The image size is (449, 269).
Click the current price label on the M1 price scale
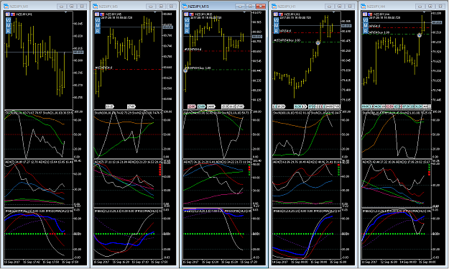coord(78,53)
